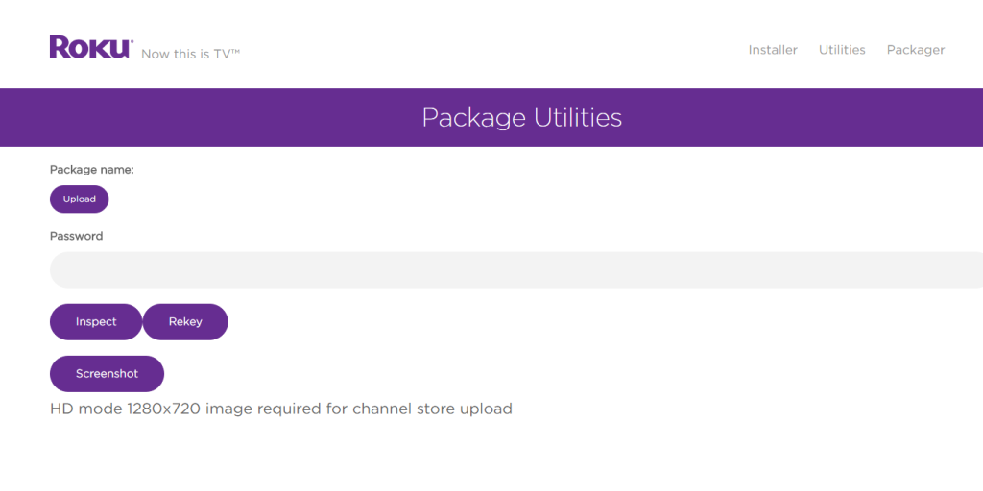This screenshot has width=983, height=491.
Task: Click the words 'channel store upload'
Action: click(432, 409)
